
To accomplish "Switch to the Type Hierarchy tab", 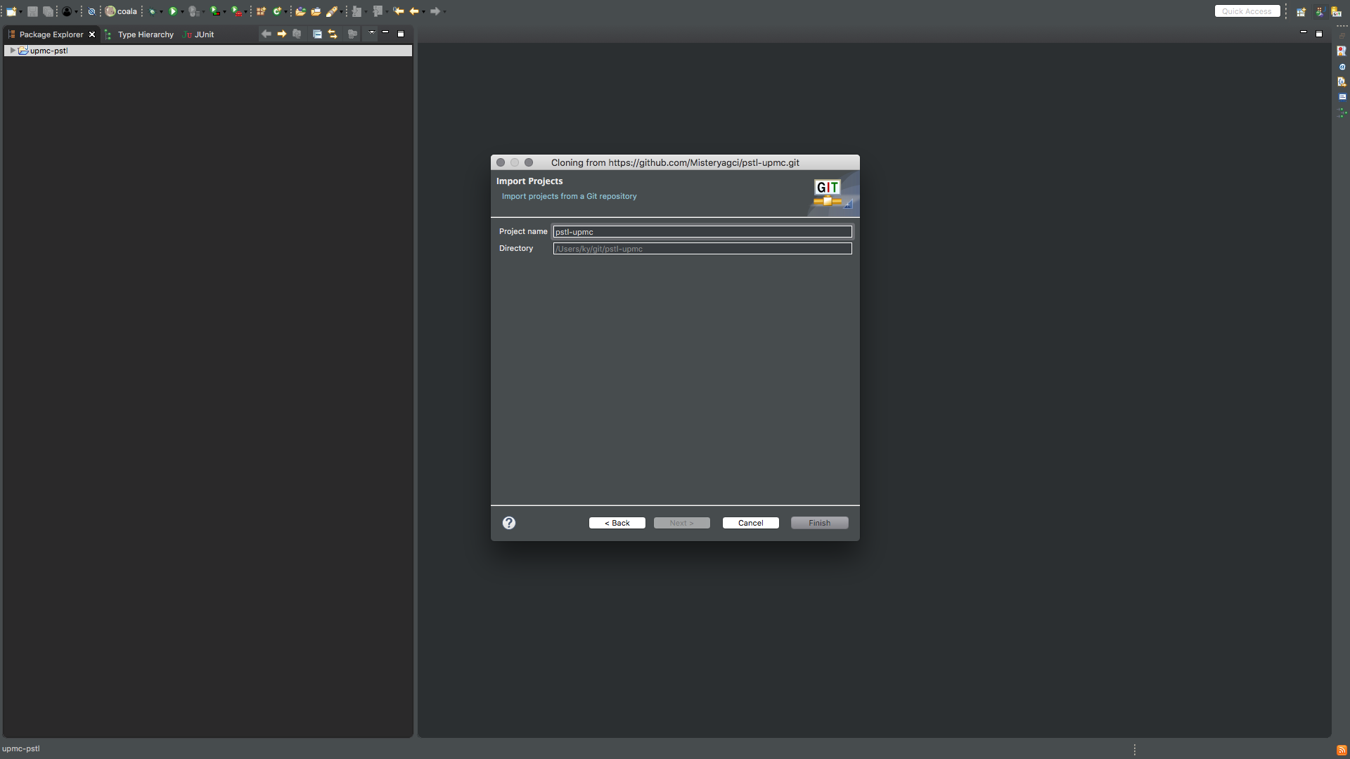I will click(145, 34).
